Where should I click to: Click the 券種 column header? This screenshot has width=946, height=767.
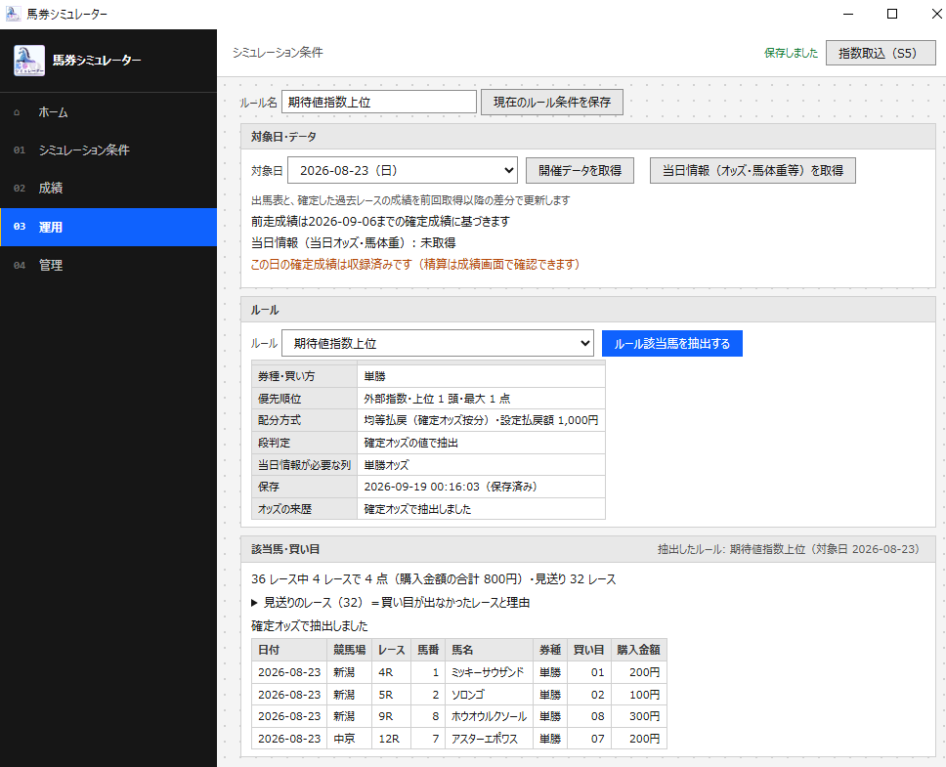coord(549,650)
